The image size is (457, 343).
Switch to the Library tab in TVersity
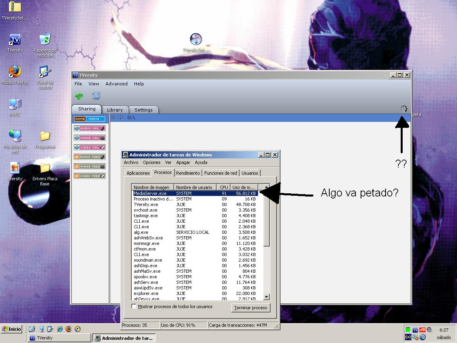[x=115, y=110]
